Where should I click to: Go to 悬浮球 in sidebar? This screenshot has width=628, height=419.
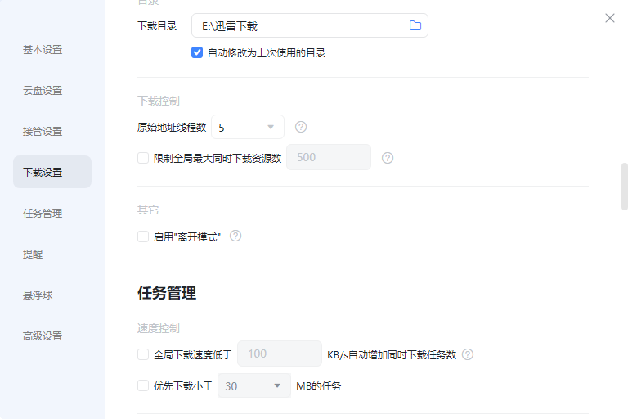(38, 295)
